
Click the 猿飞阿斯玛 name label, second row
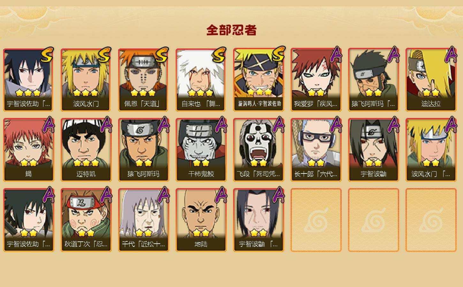point(143,174)
